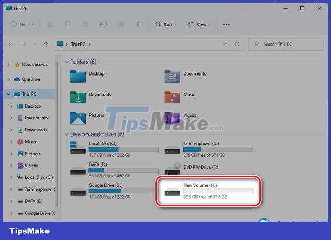
Task: Go up one level arrow
Action: click(x=46, y=44)
